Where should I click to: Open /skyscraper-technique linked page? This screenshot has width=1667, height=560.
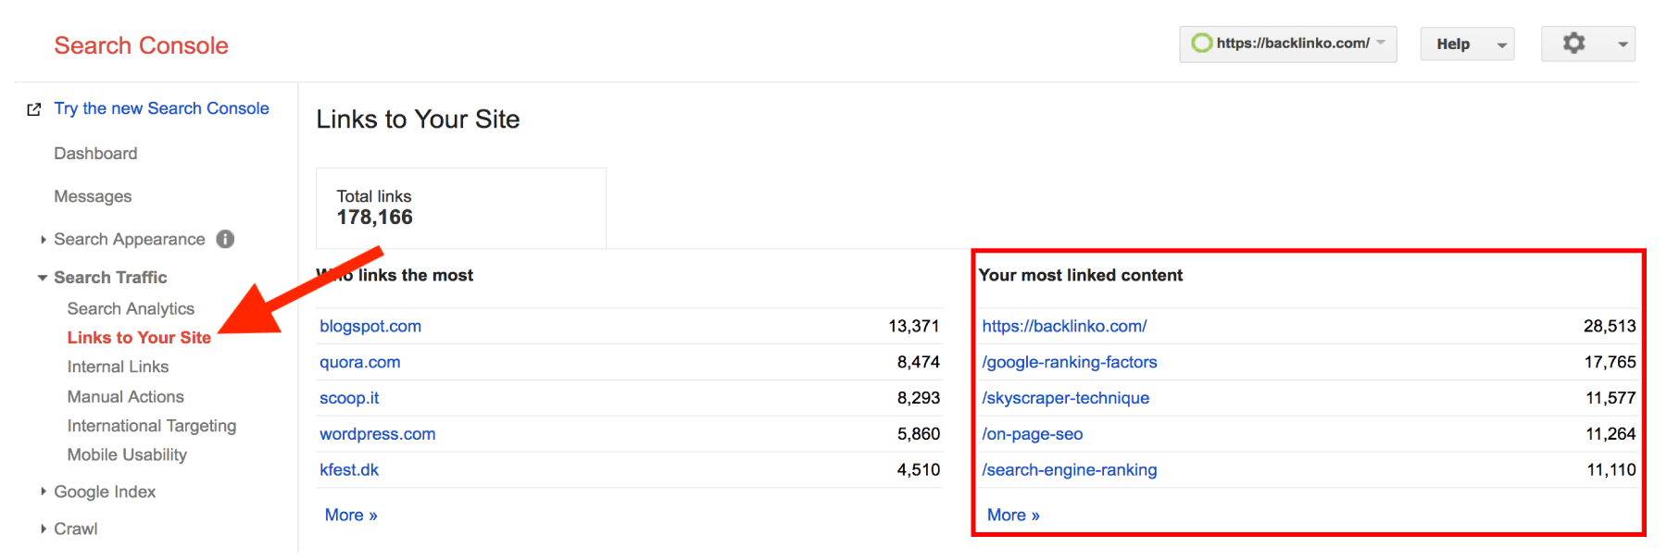click(1065, 398)
